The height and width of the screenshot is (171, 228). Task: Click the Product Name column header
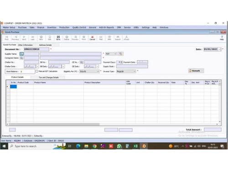pyautogui.click(x=58, y=83)
